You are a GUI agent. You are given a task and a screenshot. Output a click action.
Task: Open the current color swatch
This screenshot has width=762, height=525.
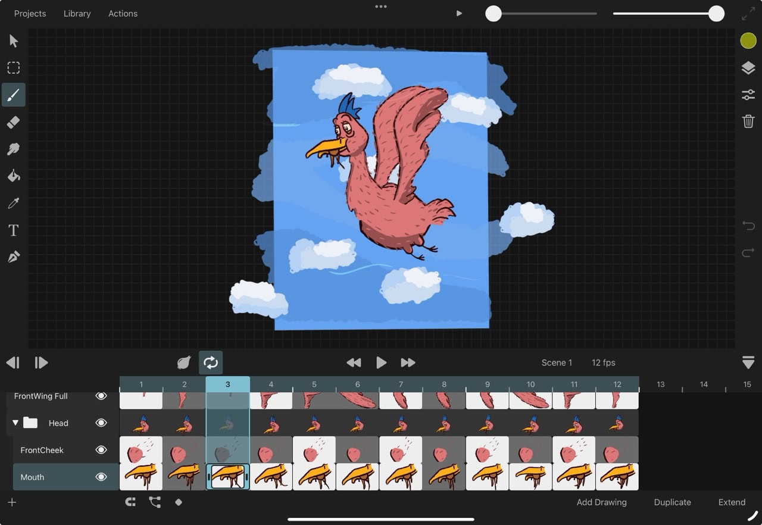[748, 41]
